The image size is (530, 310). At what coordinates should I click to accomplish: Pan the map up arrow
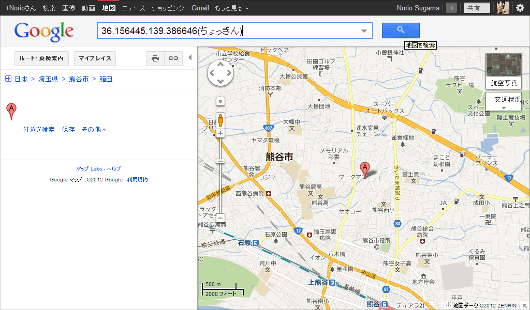220,64
